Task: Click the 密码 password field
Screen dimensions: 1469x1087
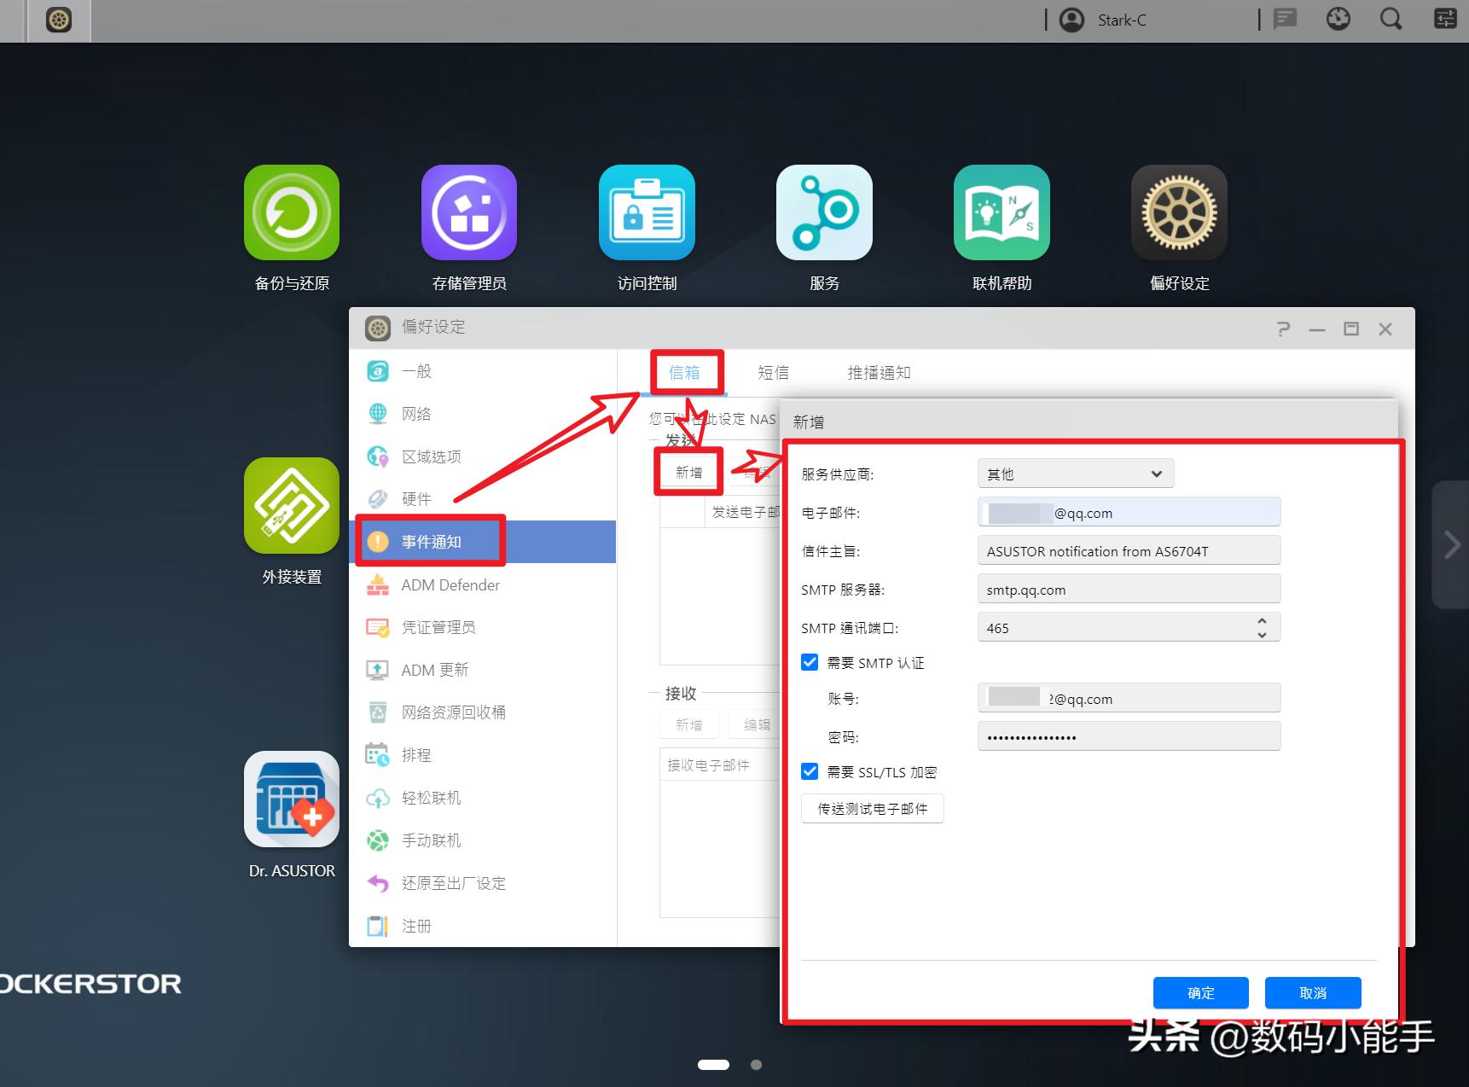Action: 1129,737
